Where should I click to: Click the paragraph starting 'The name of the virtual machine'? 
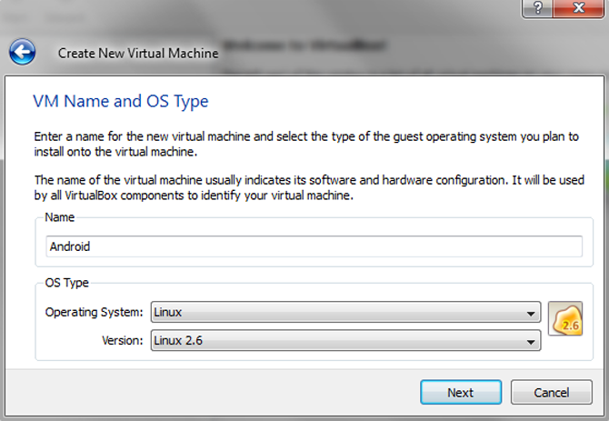click(x=309, y=187)
